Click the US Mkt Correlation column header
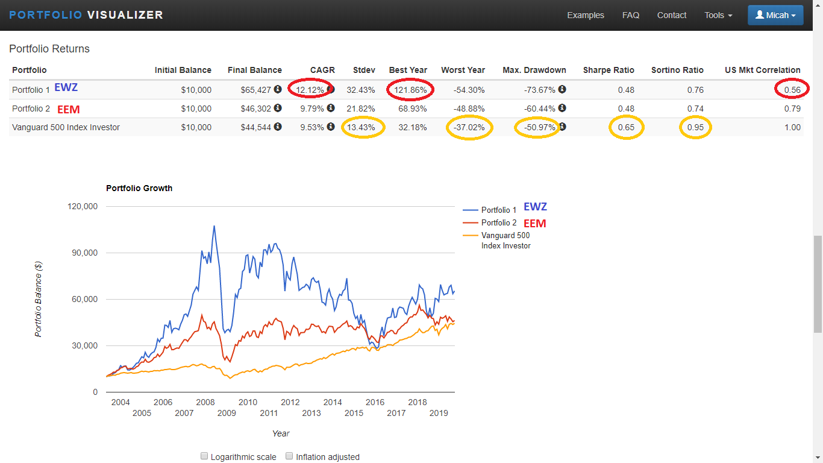The height and width of the screenshot is (463, 823). (763, 70)
